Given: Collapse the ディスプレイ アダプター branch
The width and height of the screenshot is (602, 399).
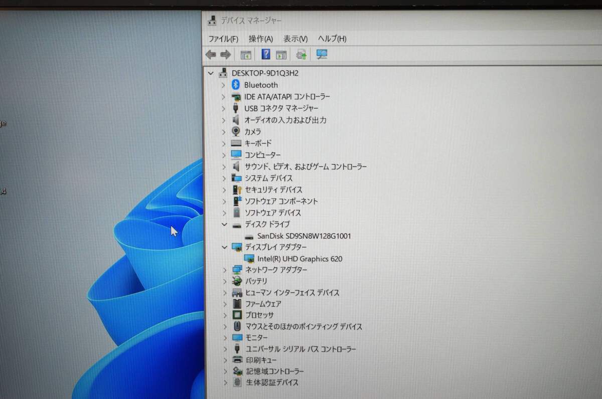Looking at the screenshot, I should pyautogui.click(x=224, y=247).
